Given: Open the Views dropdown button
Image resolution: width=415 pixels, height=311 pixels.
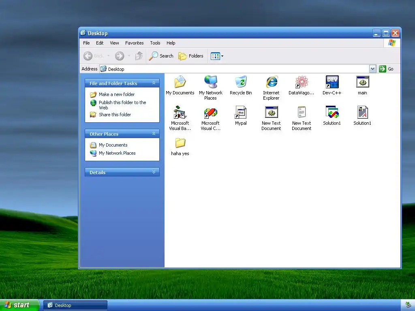Looking at the screenshot, I should tap(217, 56).
